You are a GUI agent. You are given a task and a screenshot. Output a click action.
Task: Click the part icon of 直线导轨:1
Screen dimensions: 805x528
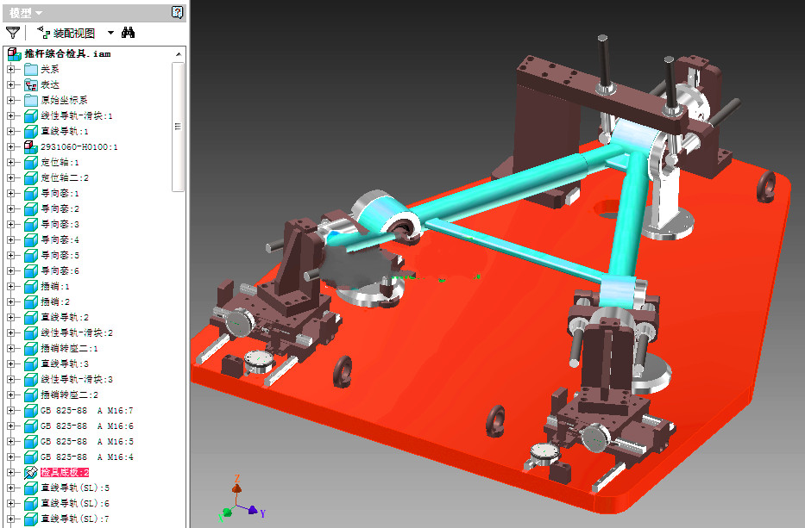[x=31, y=131]
